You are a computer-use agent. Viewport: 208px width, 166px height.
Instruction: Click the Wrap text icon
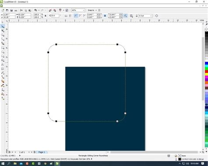(x=131, y=16)
